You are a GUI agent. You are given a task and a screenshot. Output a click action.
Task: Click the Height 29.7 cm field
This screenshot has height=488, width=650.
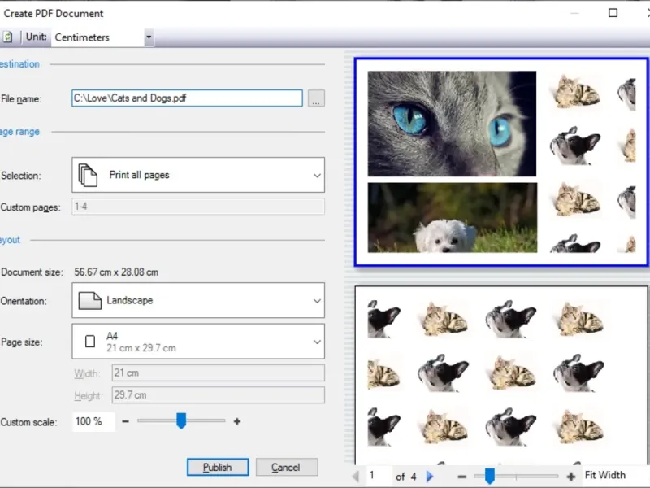pos(218,395)
